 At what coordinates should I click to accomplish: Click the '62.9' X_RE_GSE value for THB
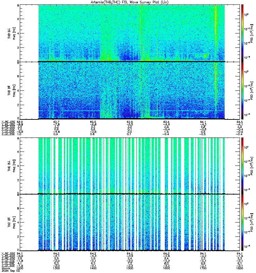click(20, 122)
